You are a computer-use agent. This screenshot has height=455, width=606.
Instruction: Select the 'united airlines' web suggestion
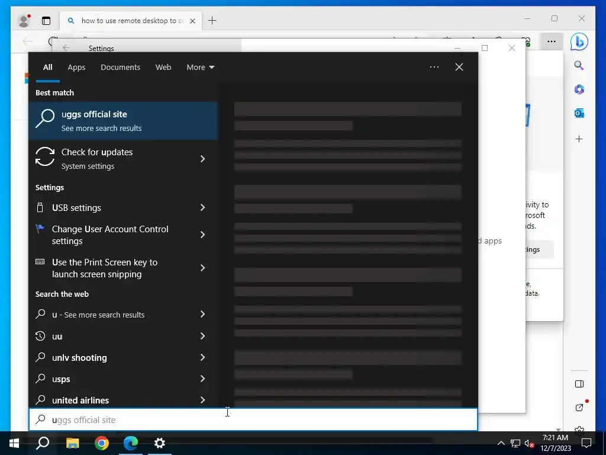click(x=123, y=400)
